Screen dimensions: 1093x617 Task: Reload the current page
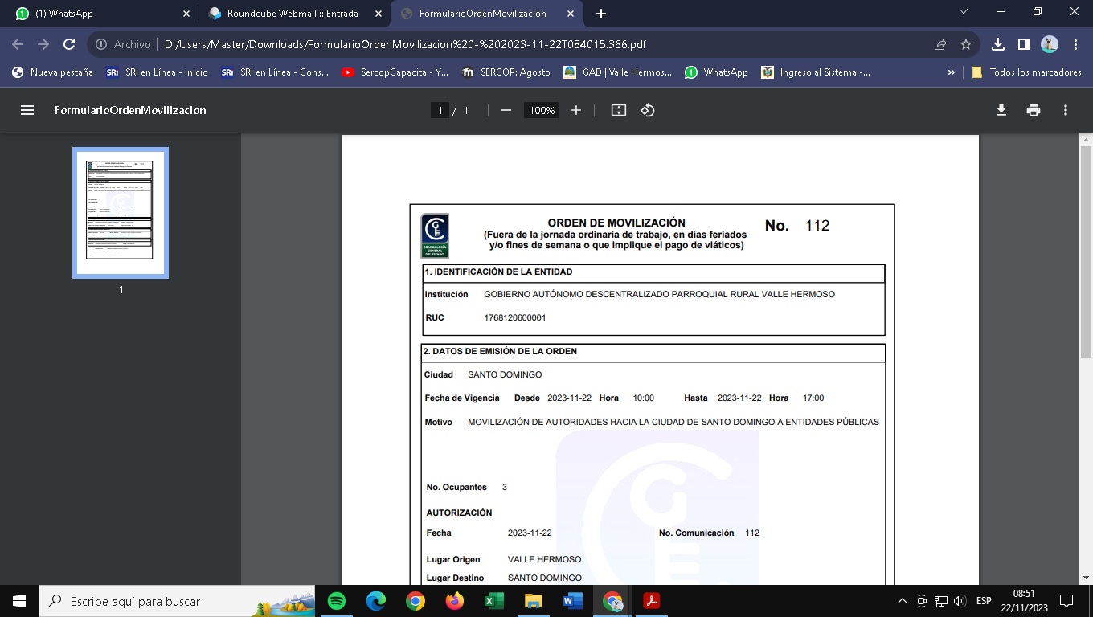tap(69, 45)
